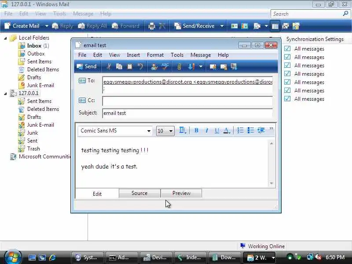Click the Create Mail button
This screenshot has width=352, height=264.
tap(22, 26)
